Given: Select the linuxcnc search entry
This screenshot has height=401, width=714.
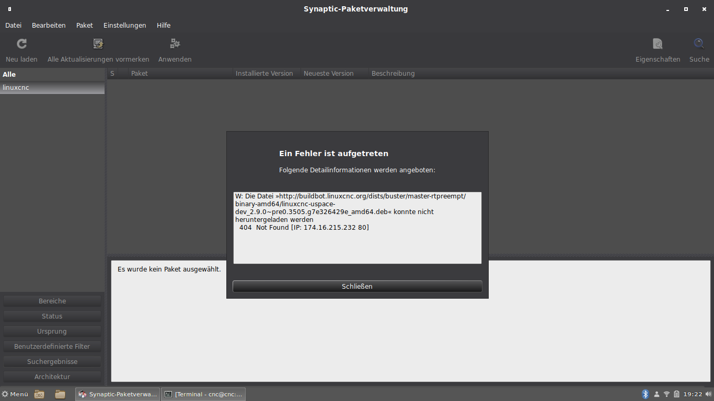Looking at the screenshot, I should pos(52,88).
